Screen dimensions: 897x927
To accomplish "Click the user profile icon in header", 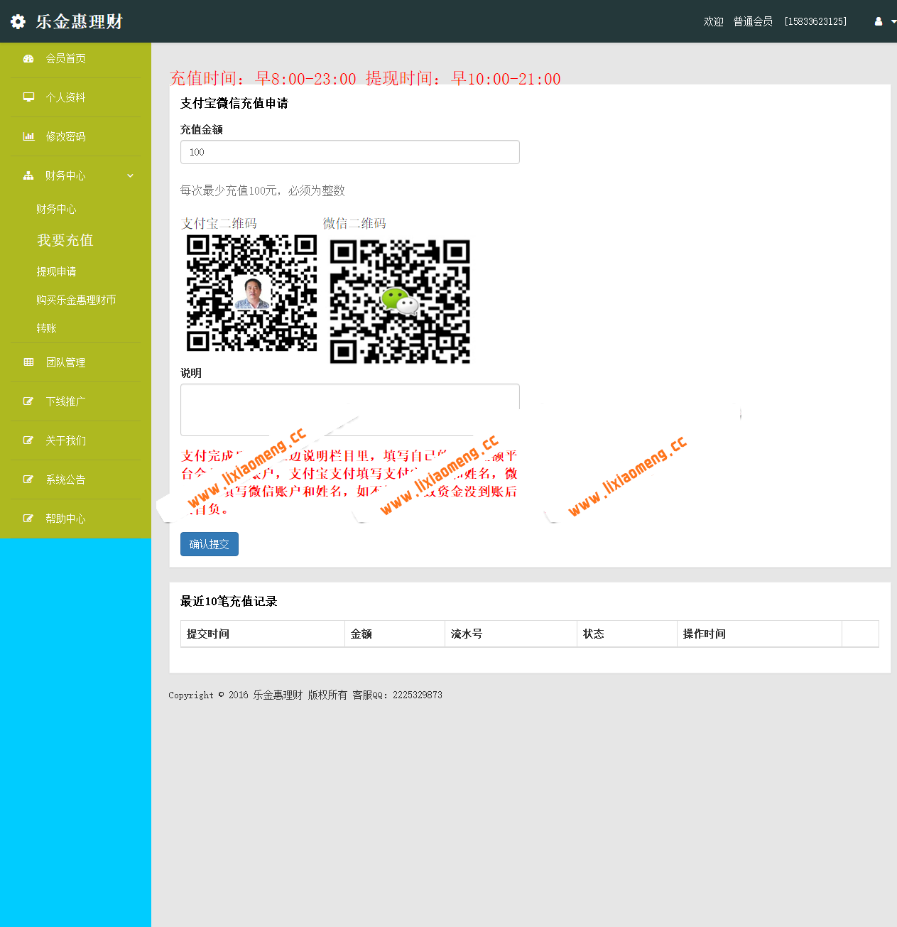I will click(879, 21).
